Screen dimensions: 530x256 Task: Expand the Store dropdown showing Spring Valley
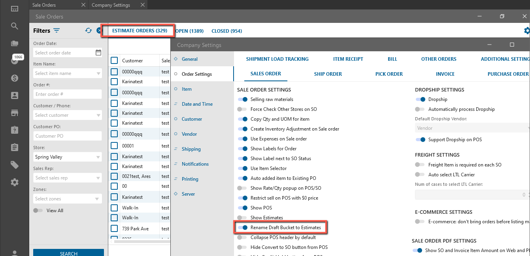67,157
